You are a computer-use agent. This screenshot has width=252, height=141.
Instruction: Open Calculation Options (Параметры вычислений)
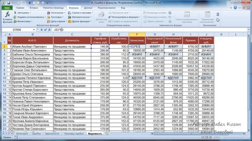point(208,17)
